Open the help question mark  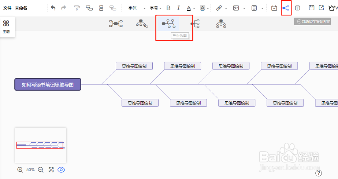click(x=319, y=173)
